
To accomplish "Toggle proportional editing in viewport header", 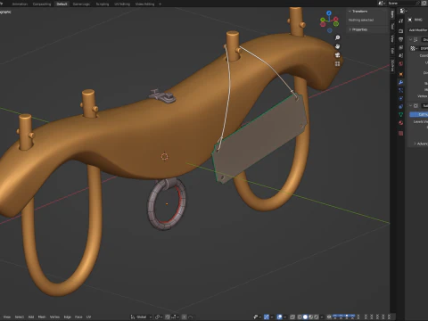I will (185, 317).
